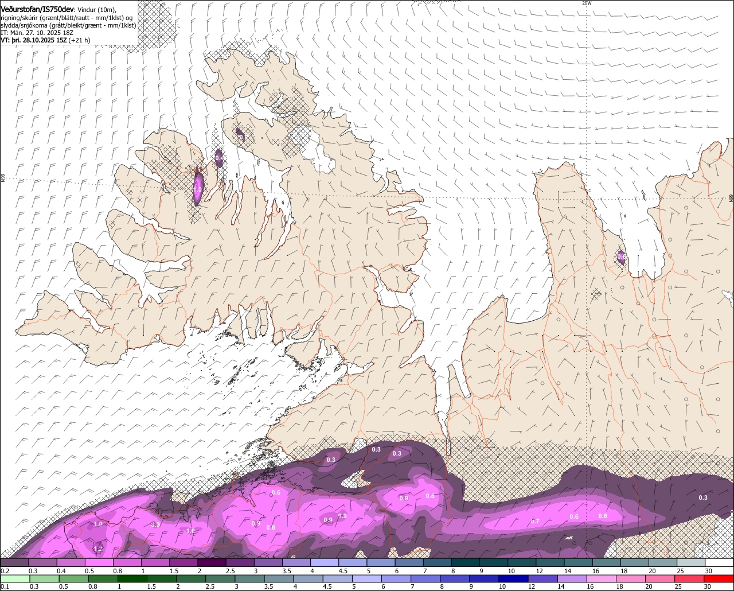
Task: Click the lower legend label 0.1
Action: (5, 587)
